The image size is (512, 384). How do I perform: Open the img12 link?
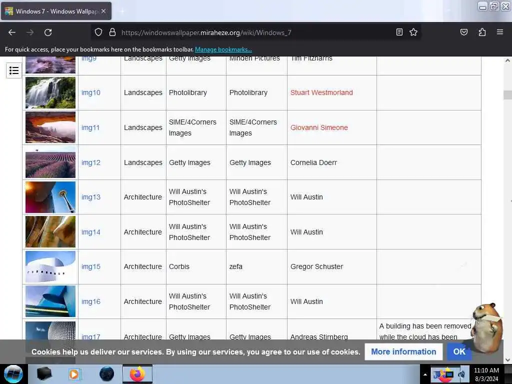click(91, 162)
